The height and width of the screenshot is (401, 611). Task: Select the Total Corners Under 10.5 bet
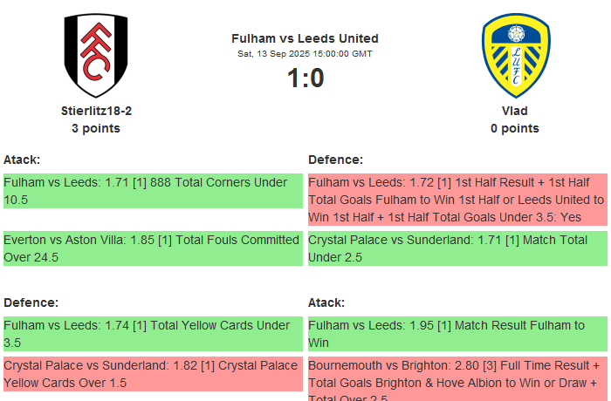coord(153,191)
